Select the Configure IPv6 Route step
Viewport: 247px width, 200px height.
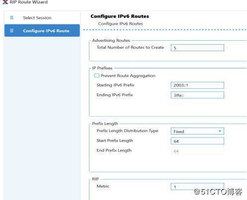coord(42,30)
